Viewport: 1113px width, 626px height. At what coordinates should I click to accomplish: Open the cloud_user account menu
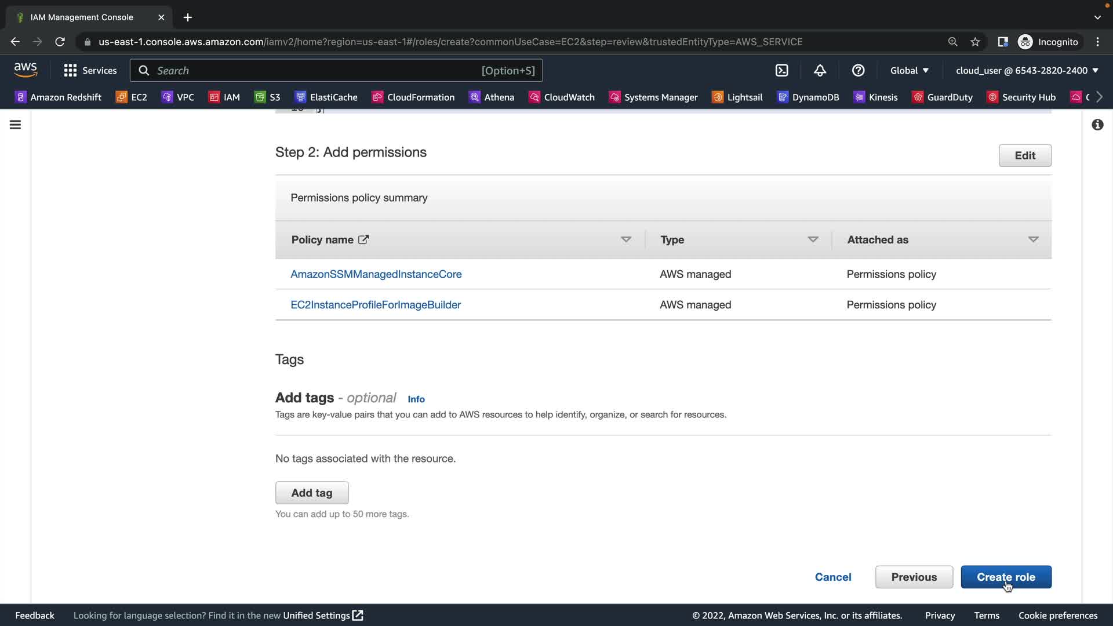tap(1027, 70)
